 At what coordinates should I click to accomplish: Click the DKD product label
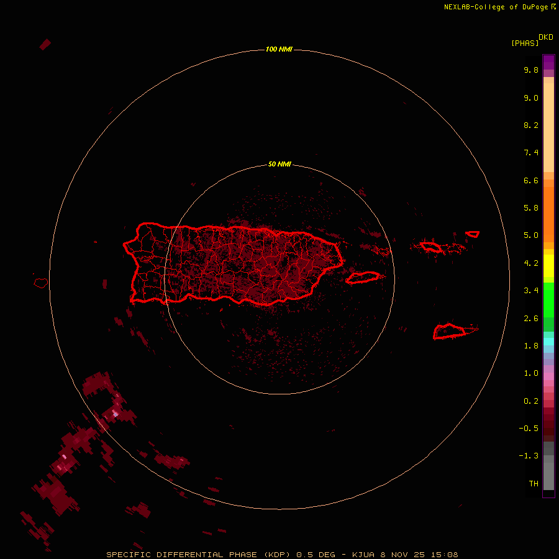(546, 37)
